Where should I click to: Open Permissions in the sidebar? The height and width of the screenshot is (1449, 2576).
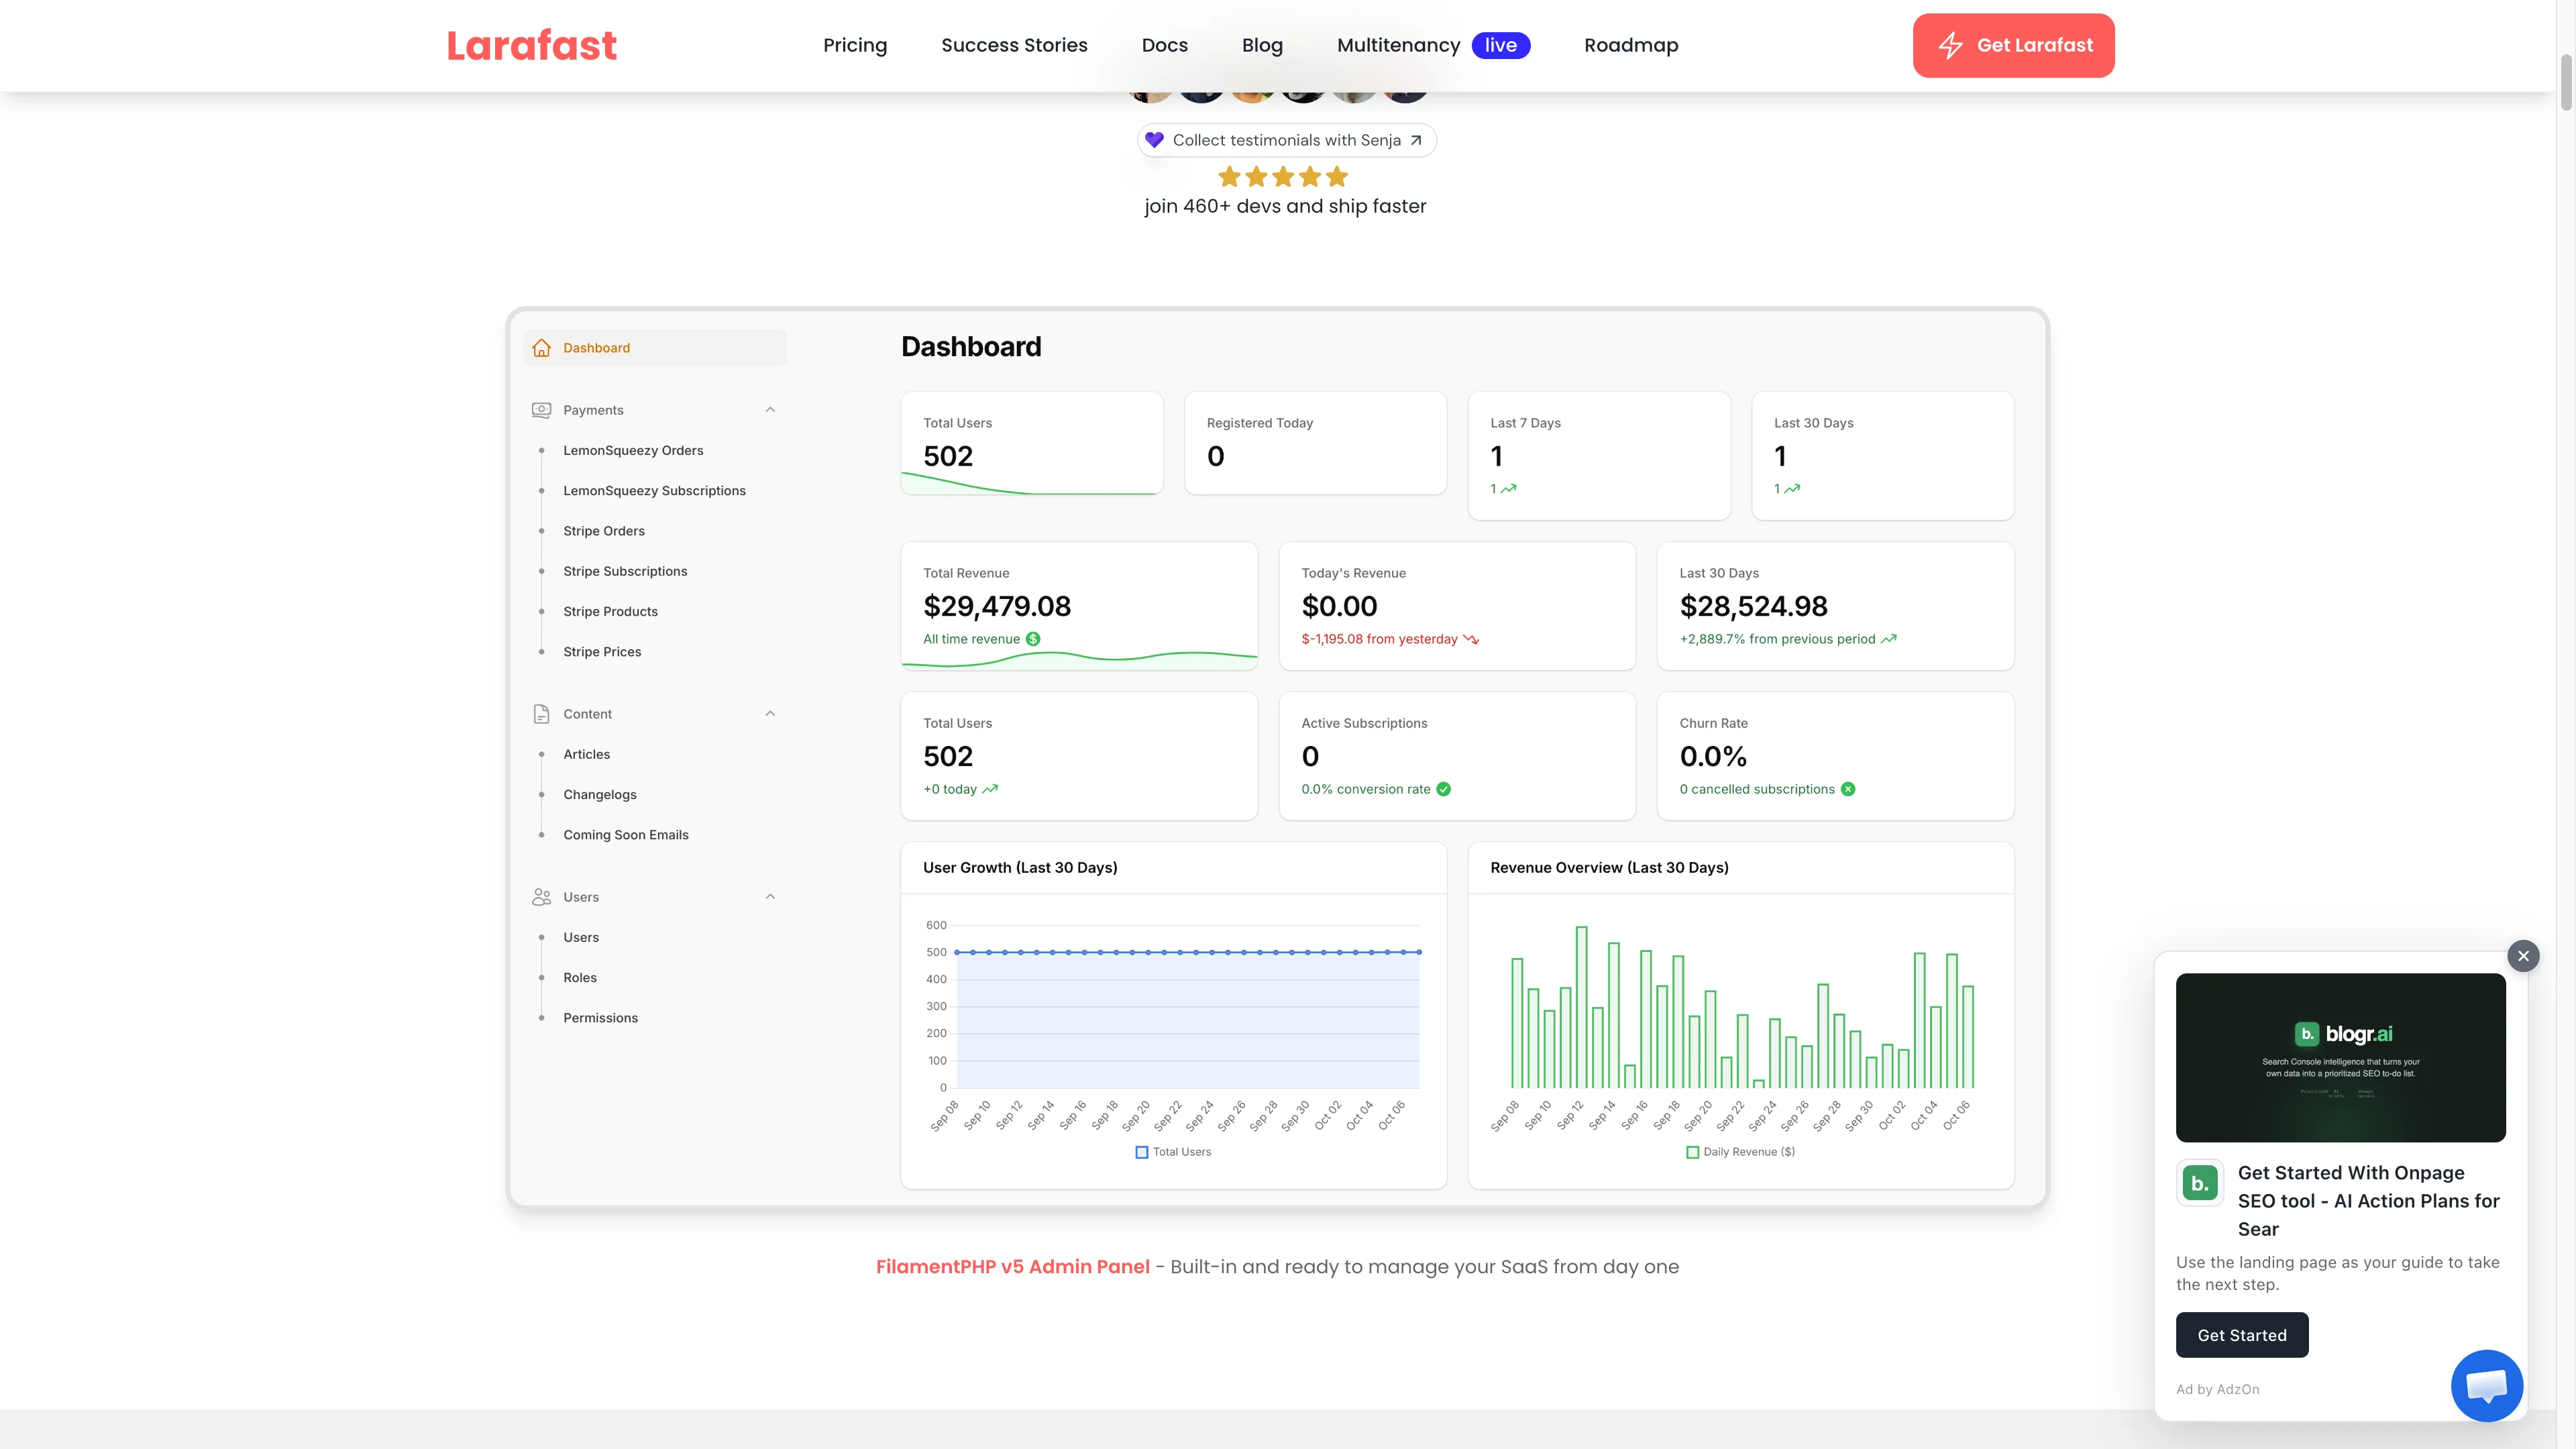(600, 1018)
